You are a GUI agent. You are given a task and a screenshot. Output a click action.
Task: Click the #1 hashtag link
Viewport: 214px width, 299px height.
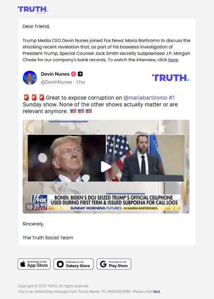[x=172, y=98]
